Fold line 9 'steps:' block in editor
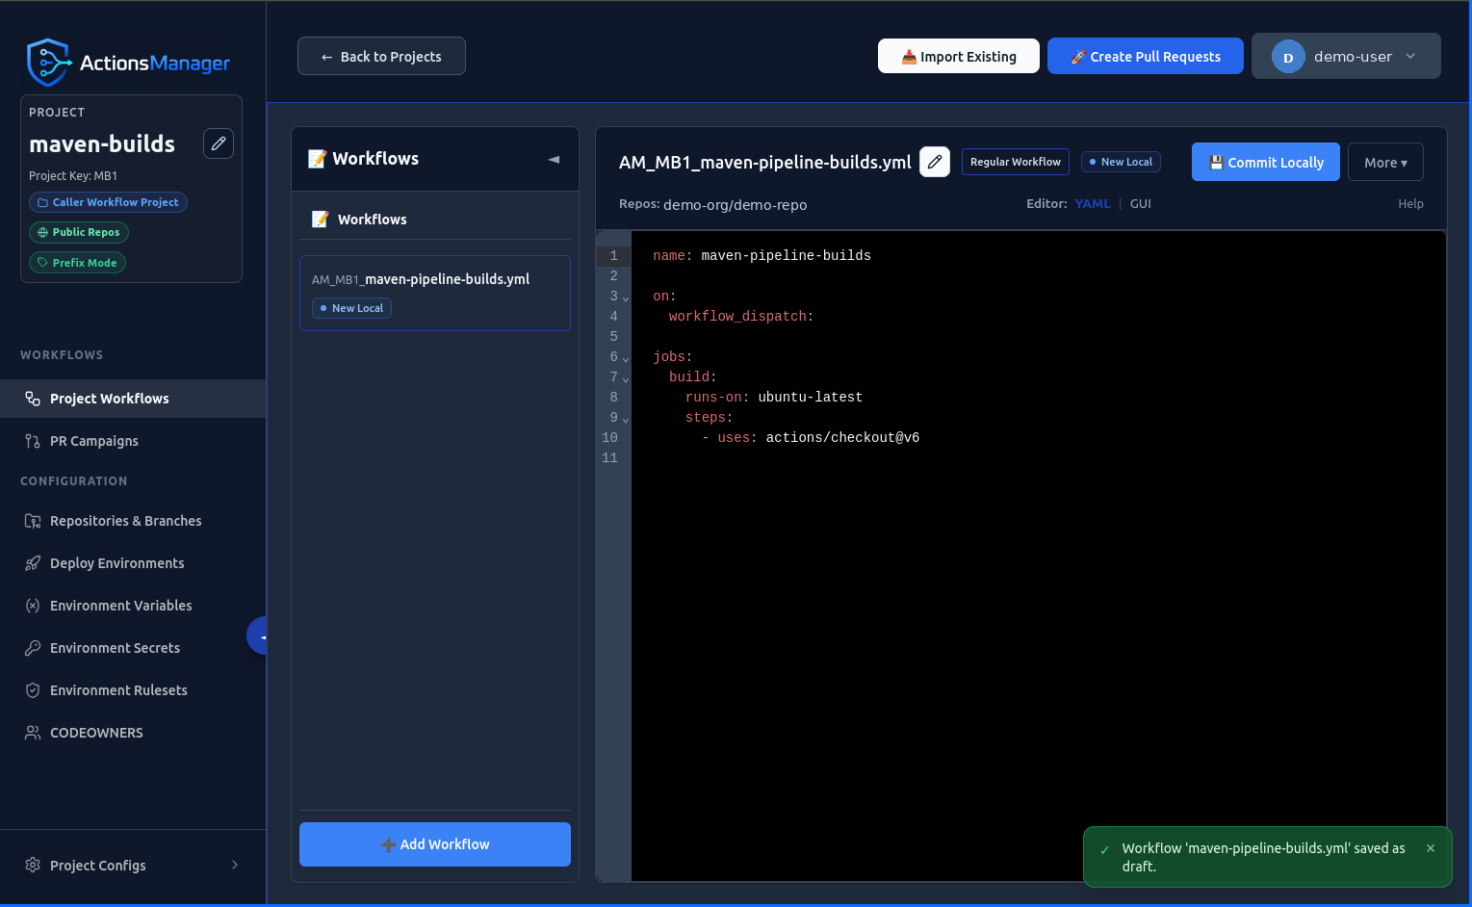 [626, 420]
